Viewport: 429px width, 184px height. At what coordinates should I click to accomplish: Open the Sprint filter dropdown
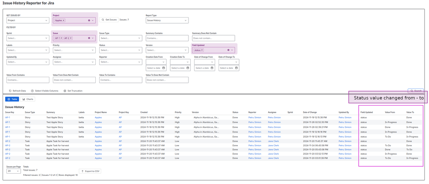(27, 38)
